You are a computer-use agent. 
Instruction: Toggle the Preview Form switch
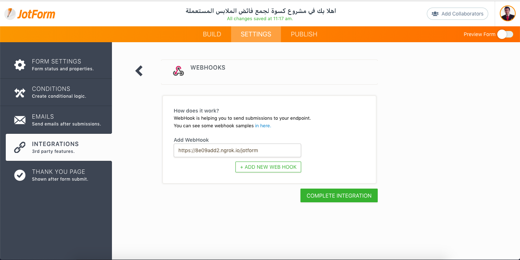(505, 34)
